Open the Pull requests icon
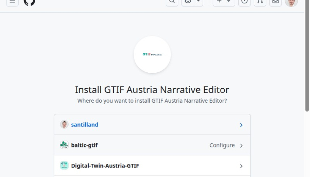 click(x=260, y=2)
